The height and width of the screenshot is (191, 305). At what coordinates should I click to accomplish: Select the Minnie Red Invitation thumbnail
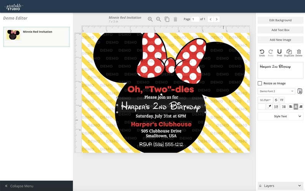click(13, 35)
